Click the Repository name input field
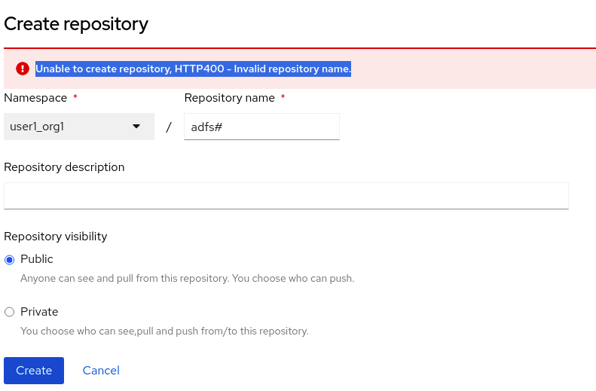Screen dimensions: 596x391 tap(261, 127)
